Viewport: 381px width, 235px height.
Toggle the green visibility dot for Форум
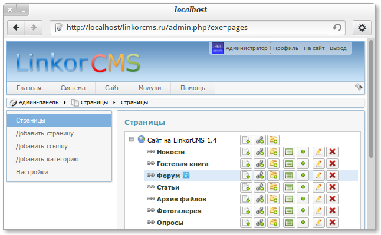pos(303,176)
